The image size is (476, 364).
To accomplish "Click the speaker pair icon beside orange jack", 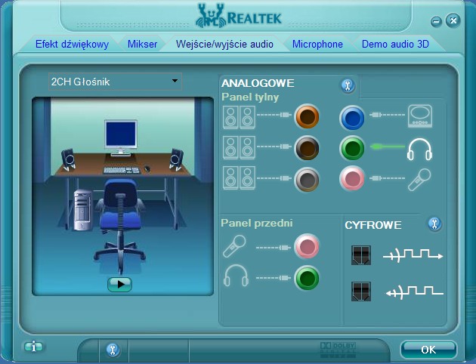I will [239, 117].
